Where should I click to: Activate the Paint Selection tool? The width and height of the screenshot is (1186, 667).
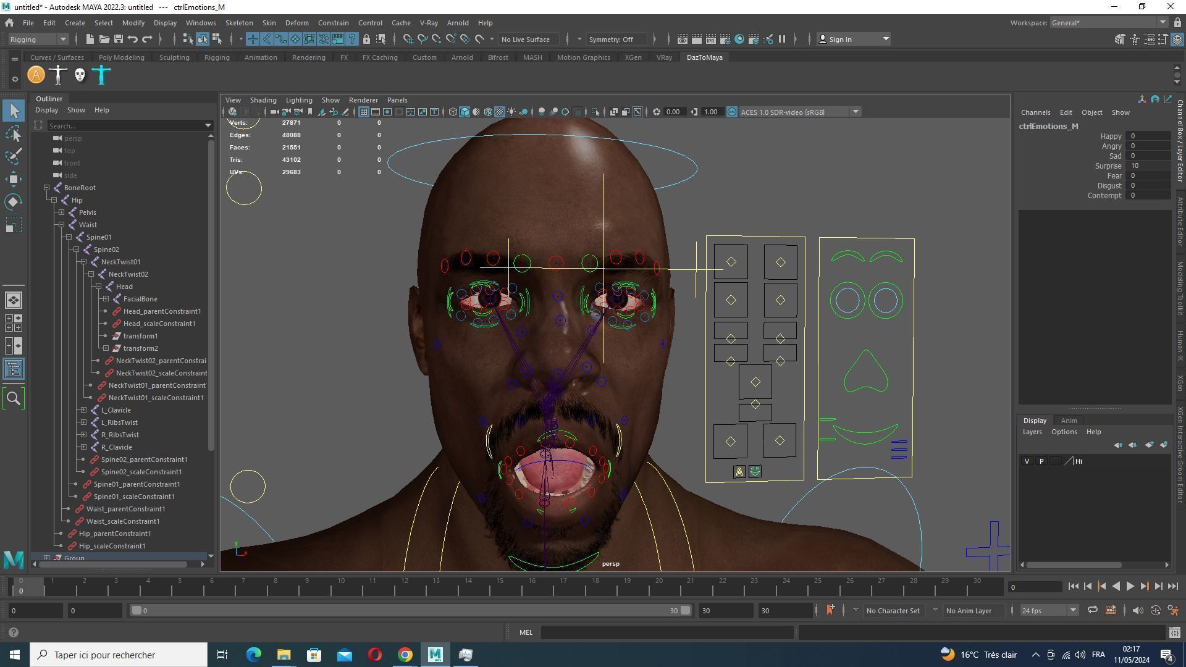[14, 156]
